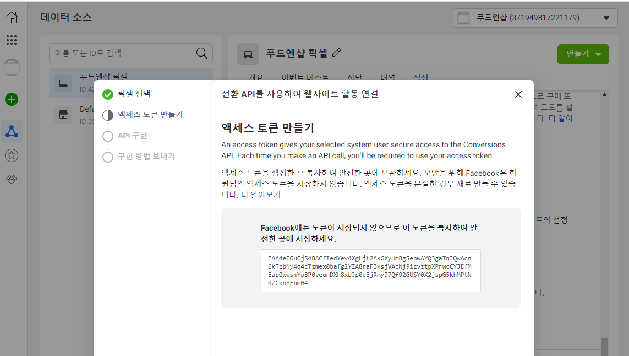Open the 만들기 create dropdown button
The width and height of the screenshot is (629, 356).
(583, 54)
